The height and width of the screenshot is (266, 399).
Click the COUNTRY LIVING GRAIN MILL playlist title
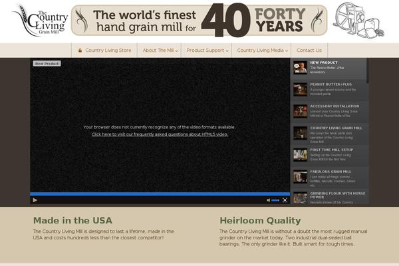coord(336,128)
